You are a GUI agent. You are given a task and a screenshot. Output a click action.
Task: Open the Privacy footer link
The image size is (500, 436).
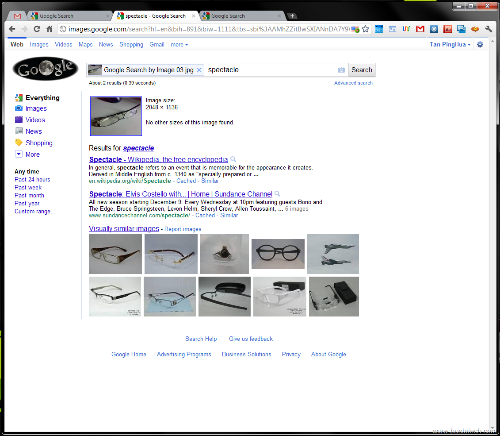291,354
